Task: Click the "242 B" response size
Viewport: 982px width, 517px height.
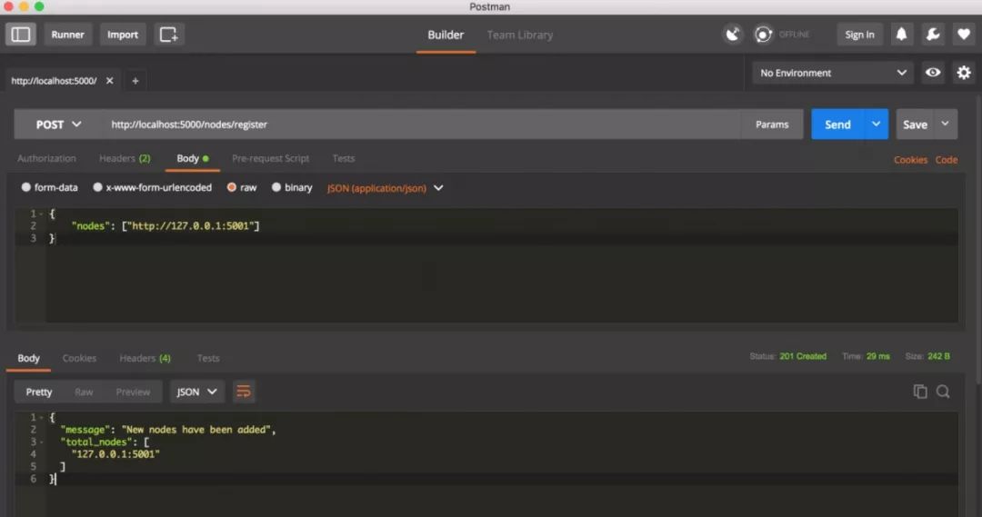Action: click(x=938, y=356)
